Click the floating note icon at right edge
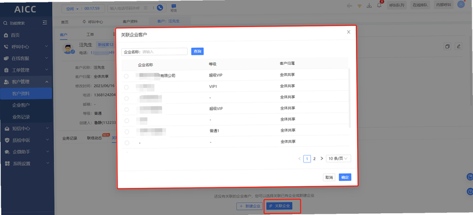 click(469, 177)
